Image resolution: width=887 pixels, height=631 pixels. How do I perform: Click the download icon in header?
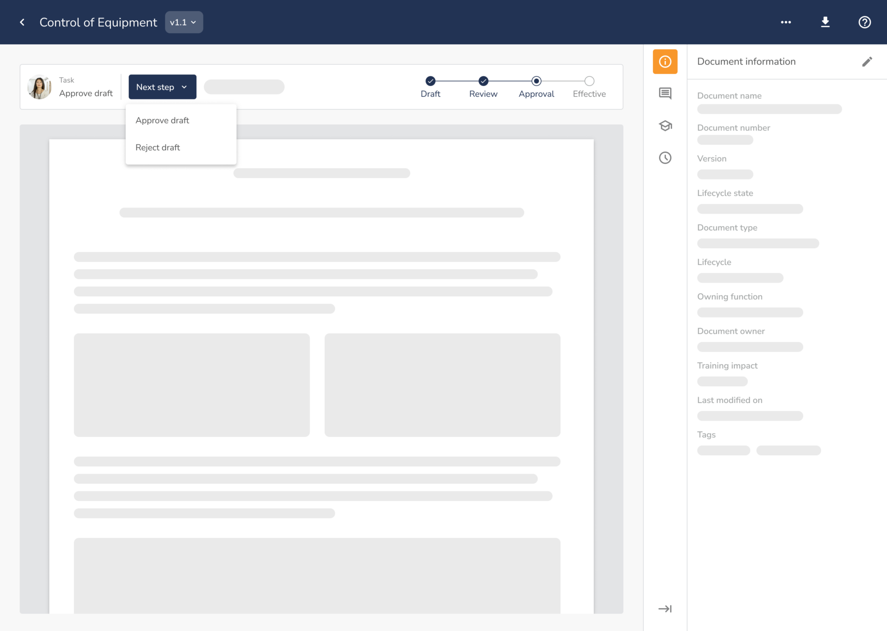coord(825,22)
